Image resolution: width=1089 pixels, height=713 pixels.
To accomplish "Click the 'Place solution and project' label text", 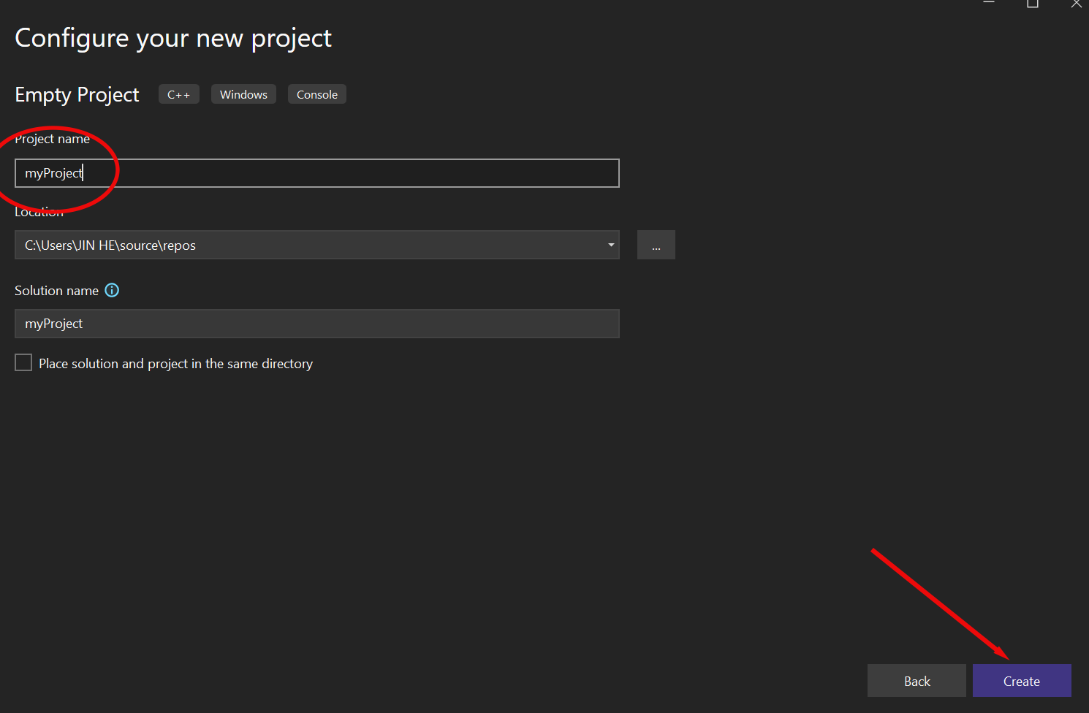I will coord(175,364).
